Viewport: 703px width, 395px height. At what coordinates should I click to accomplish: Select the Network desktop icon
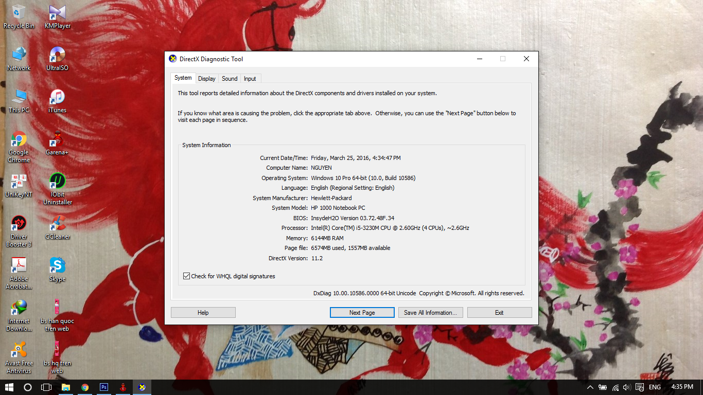tap(19, 59)
